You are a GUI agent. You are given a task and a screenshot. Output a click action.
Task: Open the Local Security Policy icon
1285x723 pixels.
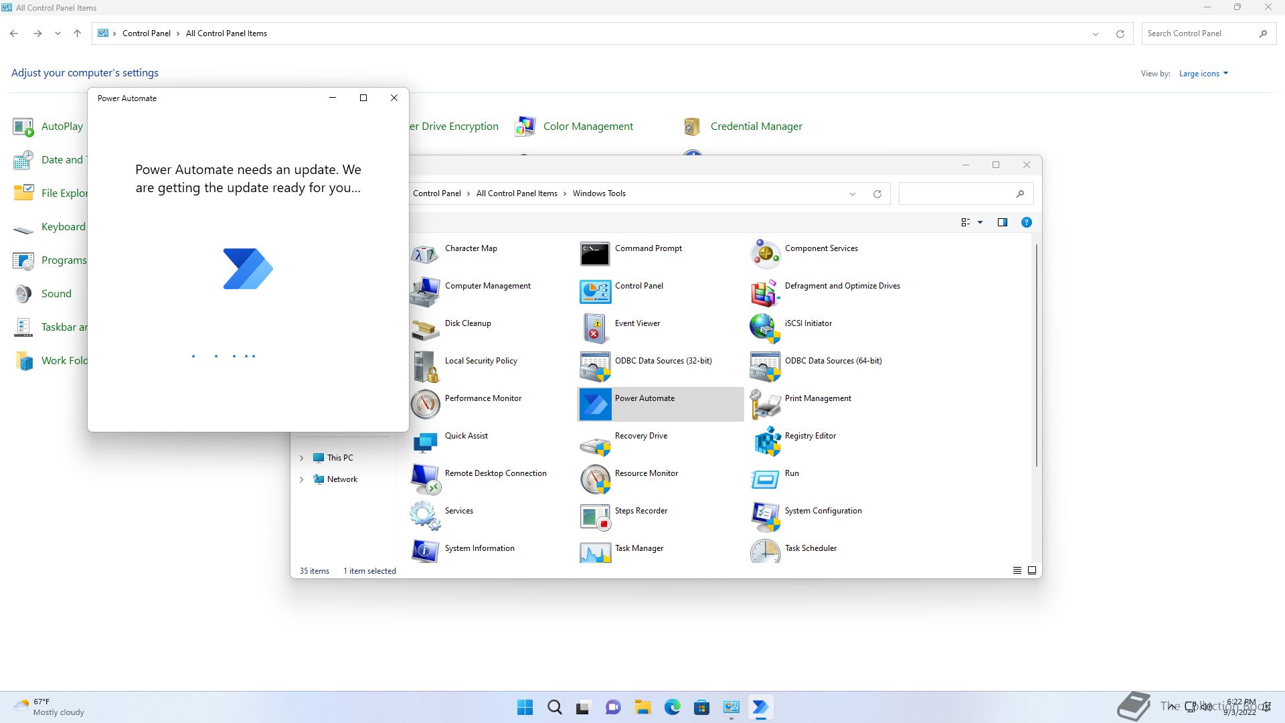(425, 367)
